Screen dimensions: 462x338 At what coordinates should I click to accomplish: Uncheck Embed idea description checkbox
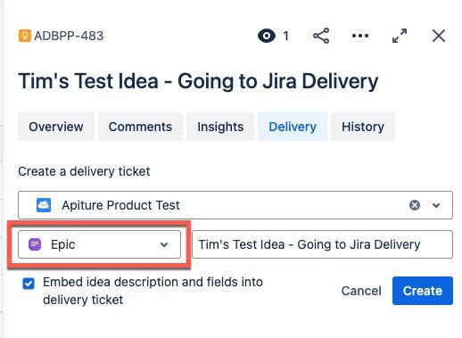pos(29,284)
